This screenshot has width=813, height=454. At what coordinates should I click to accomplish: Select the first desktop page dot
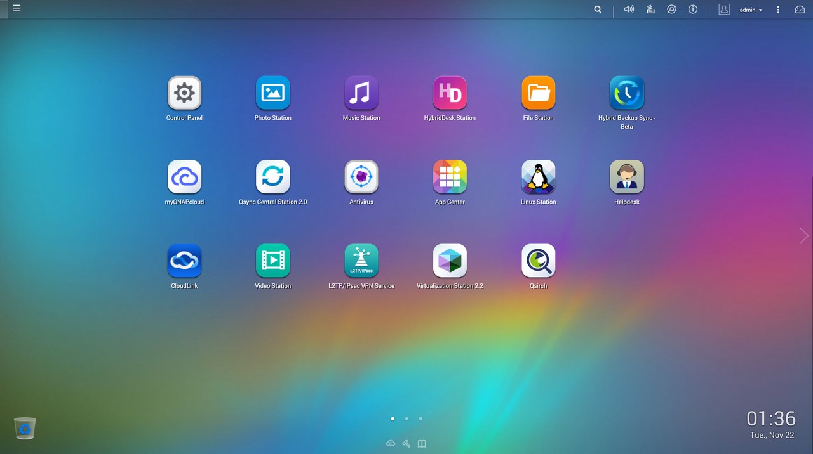pos(393,418)
